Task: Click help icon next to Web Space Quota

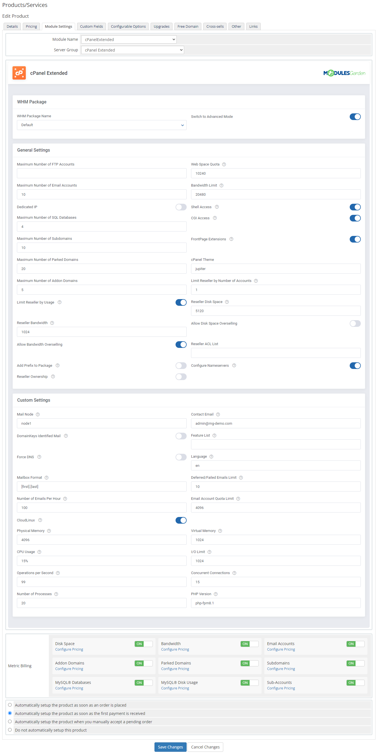Action: coord(224,164)
